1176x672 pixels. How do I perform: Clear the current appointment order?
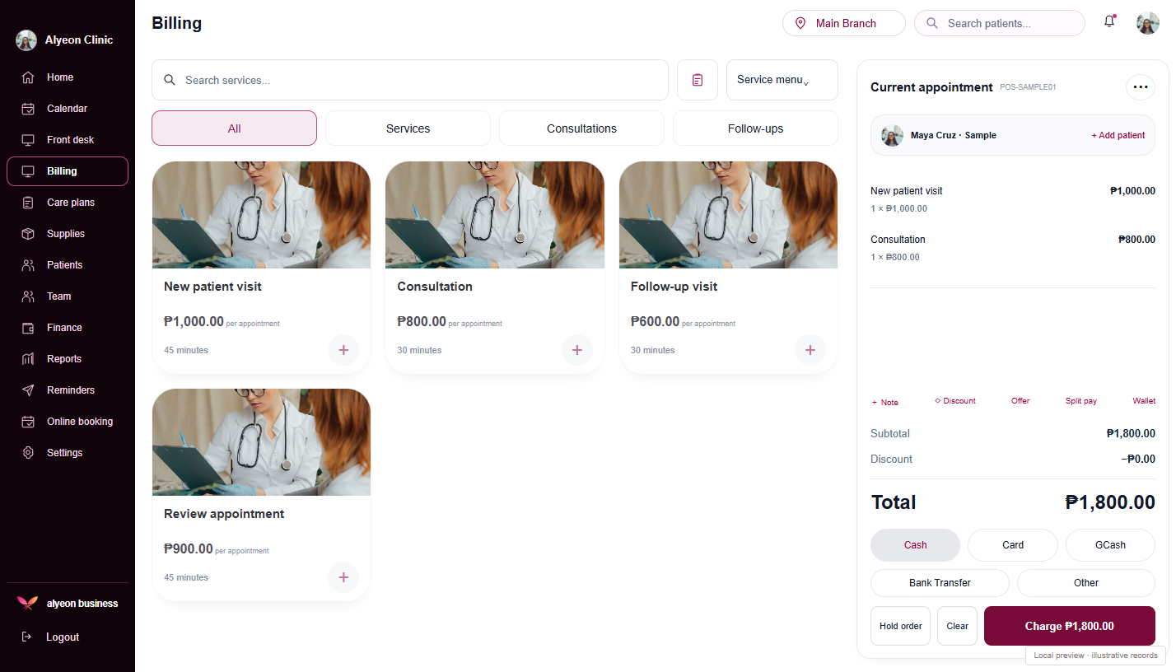click(x=958, y=626)
